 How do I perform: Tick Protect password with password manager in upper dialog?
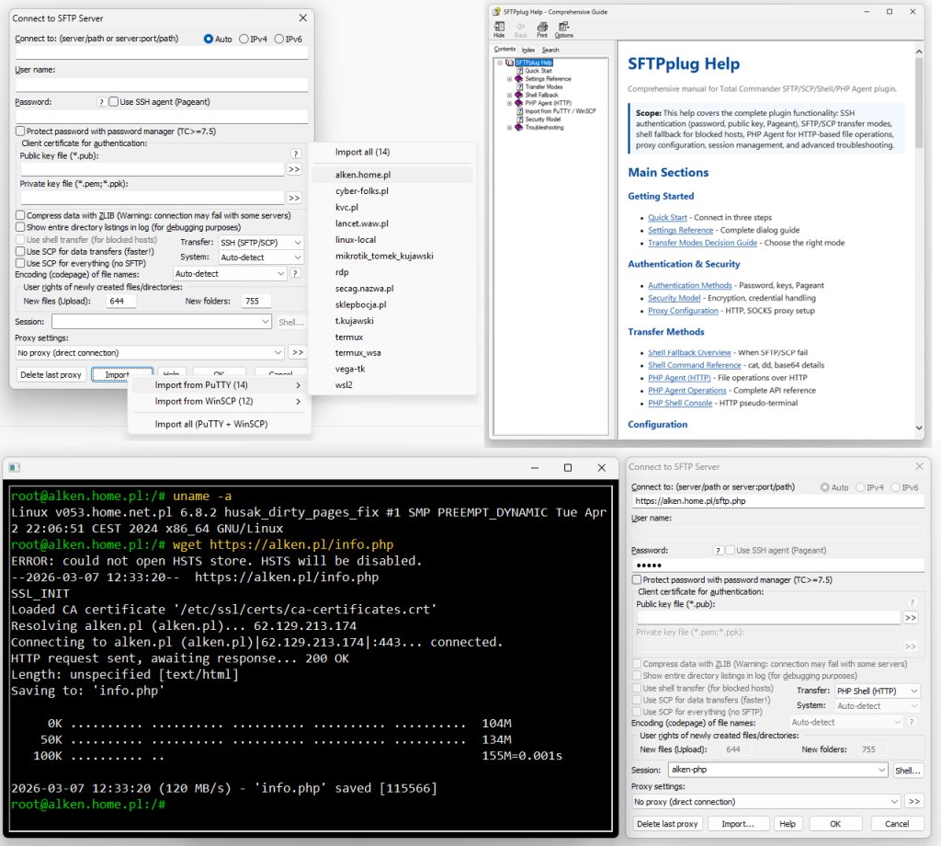pyautogui.click(x=20, y=131)
